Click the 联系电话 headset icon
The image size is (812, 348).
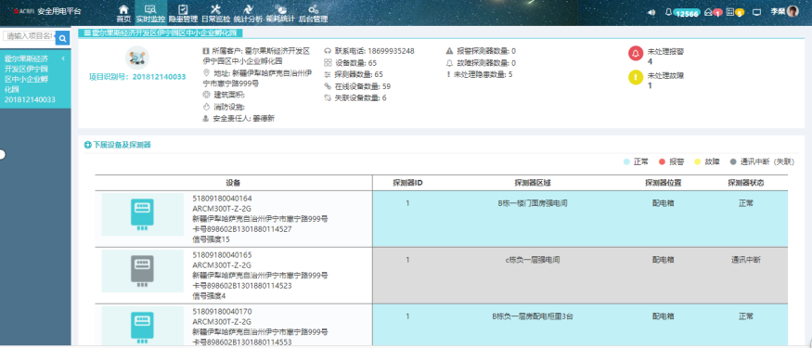point(328,51)
